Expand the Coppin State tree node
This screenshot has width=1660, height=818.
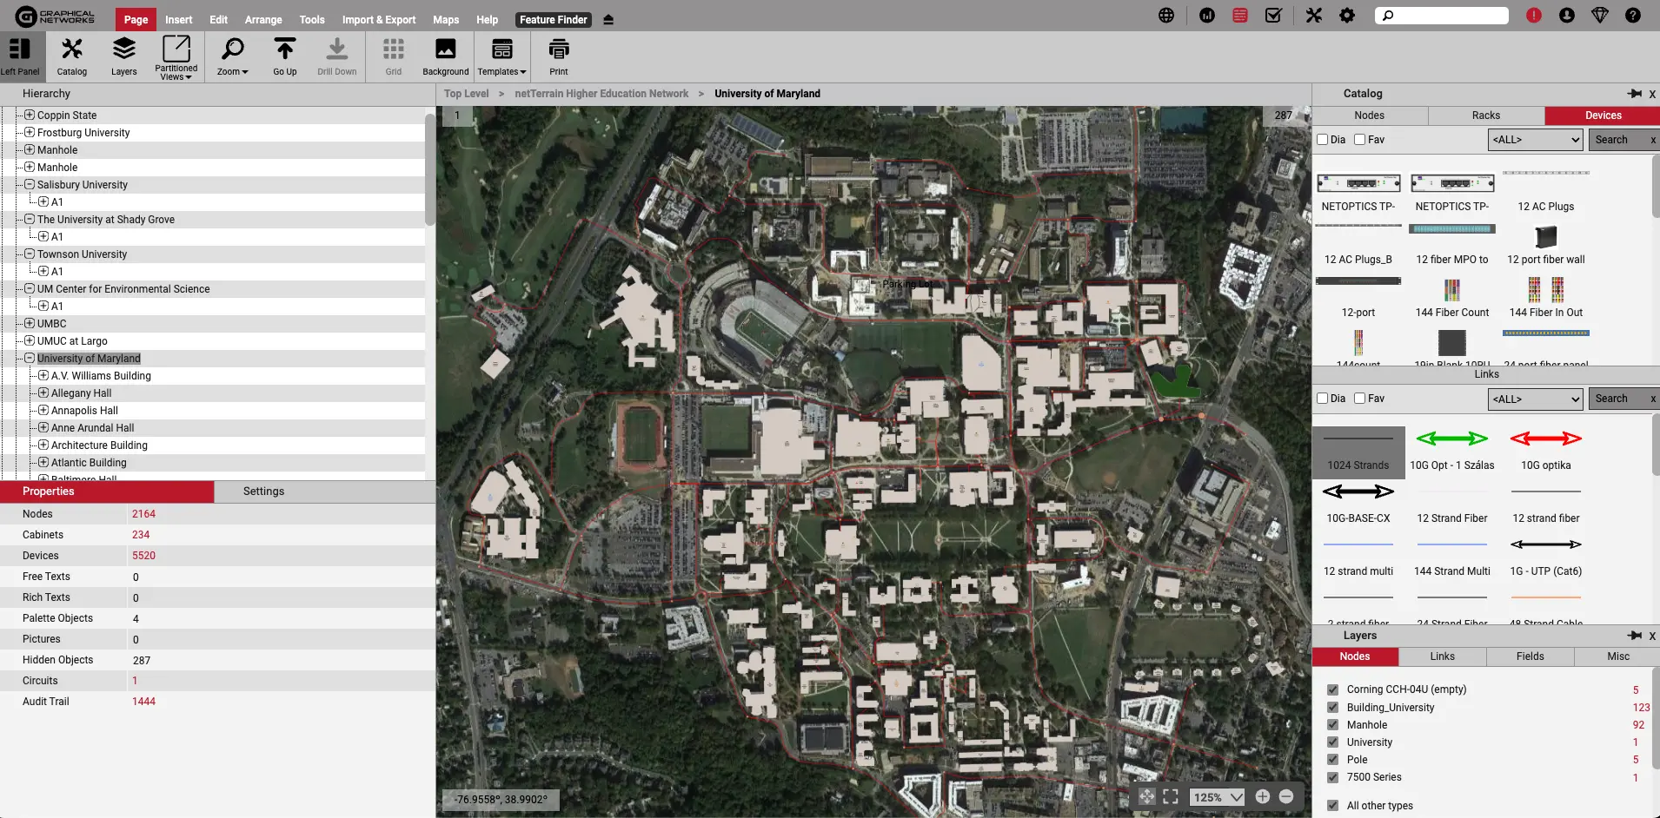[30, 115]
